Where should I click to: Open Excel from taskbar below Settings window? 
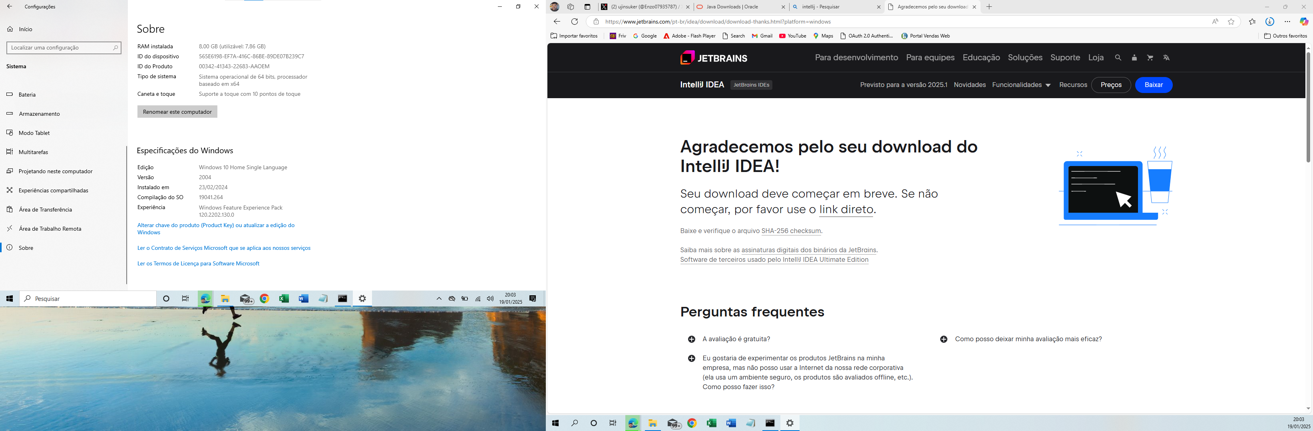(284, 299)
